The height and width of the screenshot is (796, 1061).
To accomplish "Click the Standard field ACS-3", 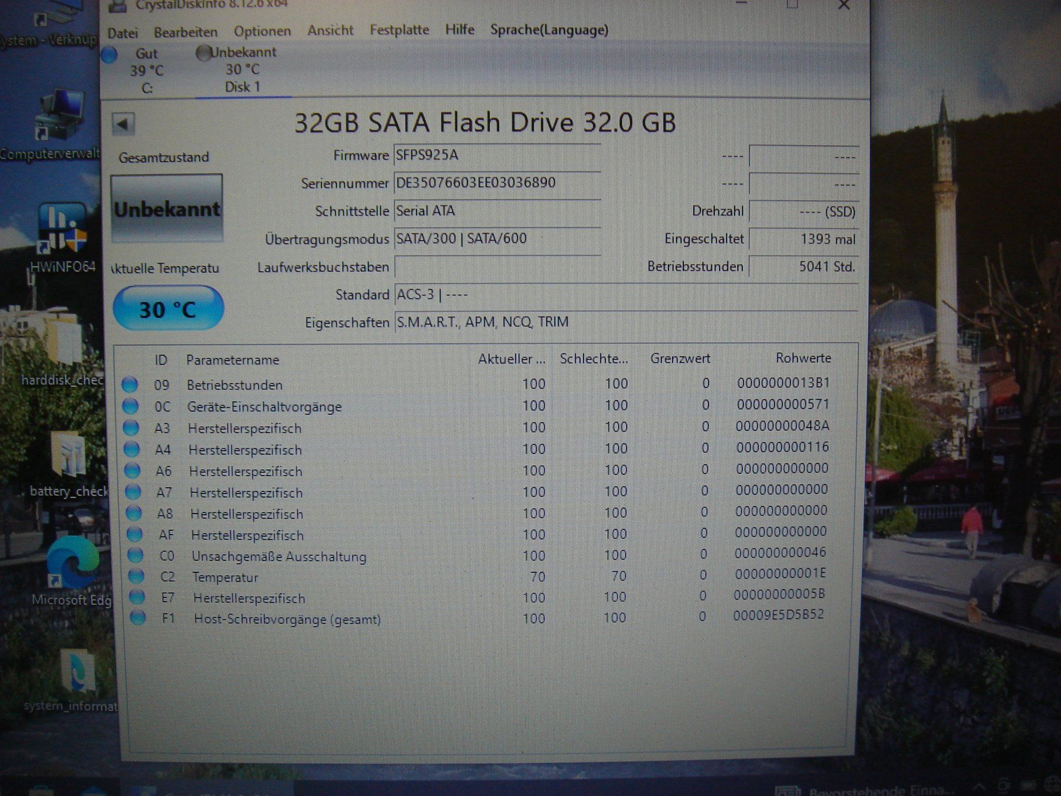I will coord(626,294).
